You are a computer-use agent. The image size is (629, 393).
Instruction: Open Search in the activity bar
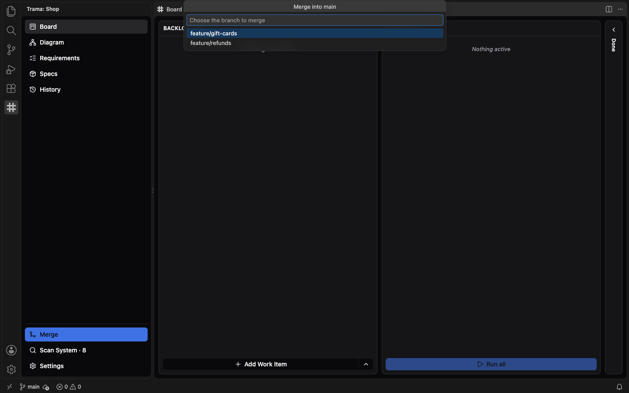click(x=11, y=30)
